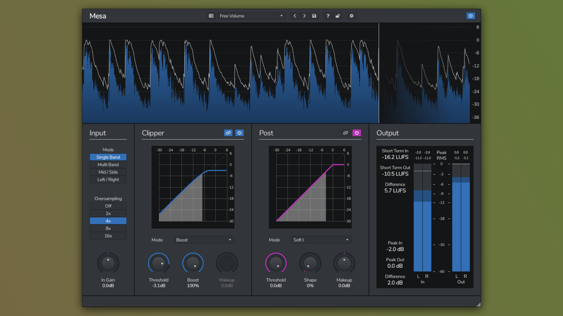Set oversampling to 4x
The image size is (563, 316).
108,221
